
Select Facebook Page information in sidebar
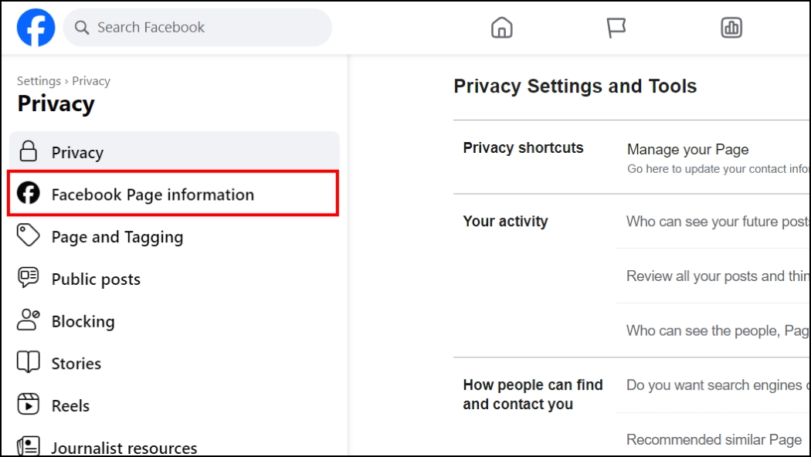(x=152, y=195)
